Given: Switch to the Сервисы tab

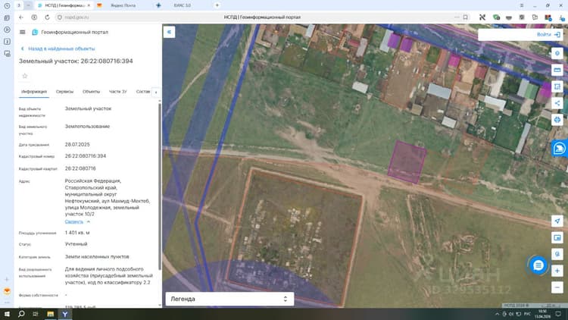Looking at the screenshot, I should coord(64,92).
